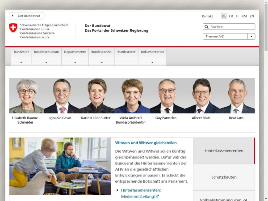
Task: Focus the Suchen search field
Action: [x=229, y=27]
